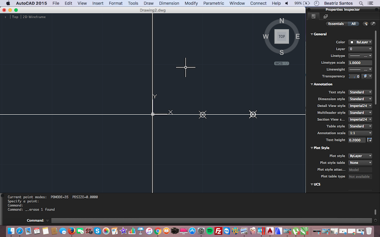Switch the property filter to Essentials
380x237 pixels.
(x=336, y=24)
